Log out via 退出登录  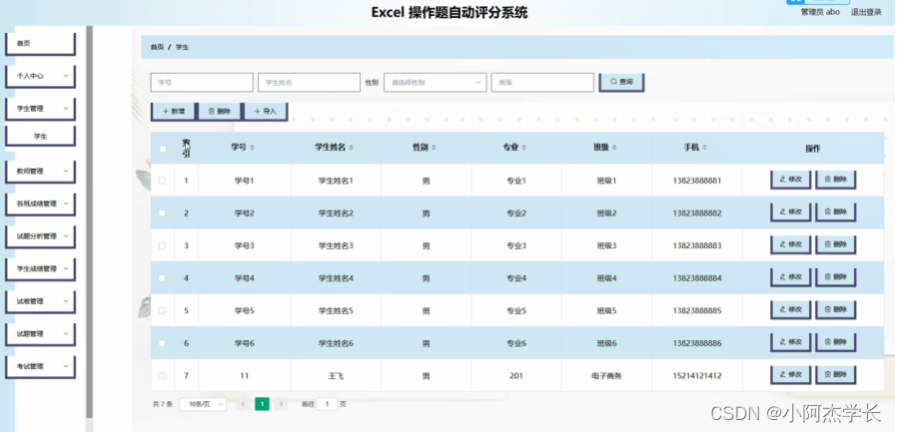[866, 11]
